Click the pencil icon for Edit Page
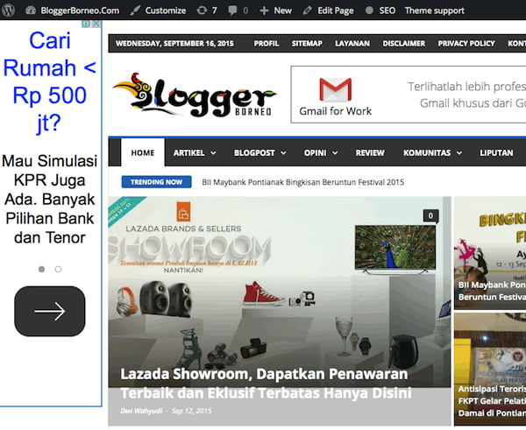 (307, 11)
